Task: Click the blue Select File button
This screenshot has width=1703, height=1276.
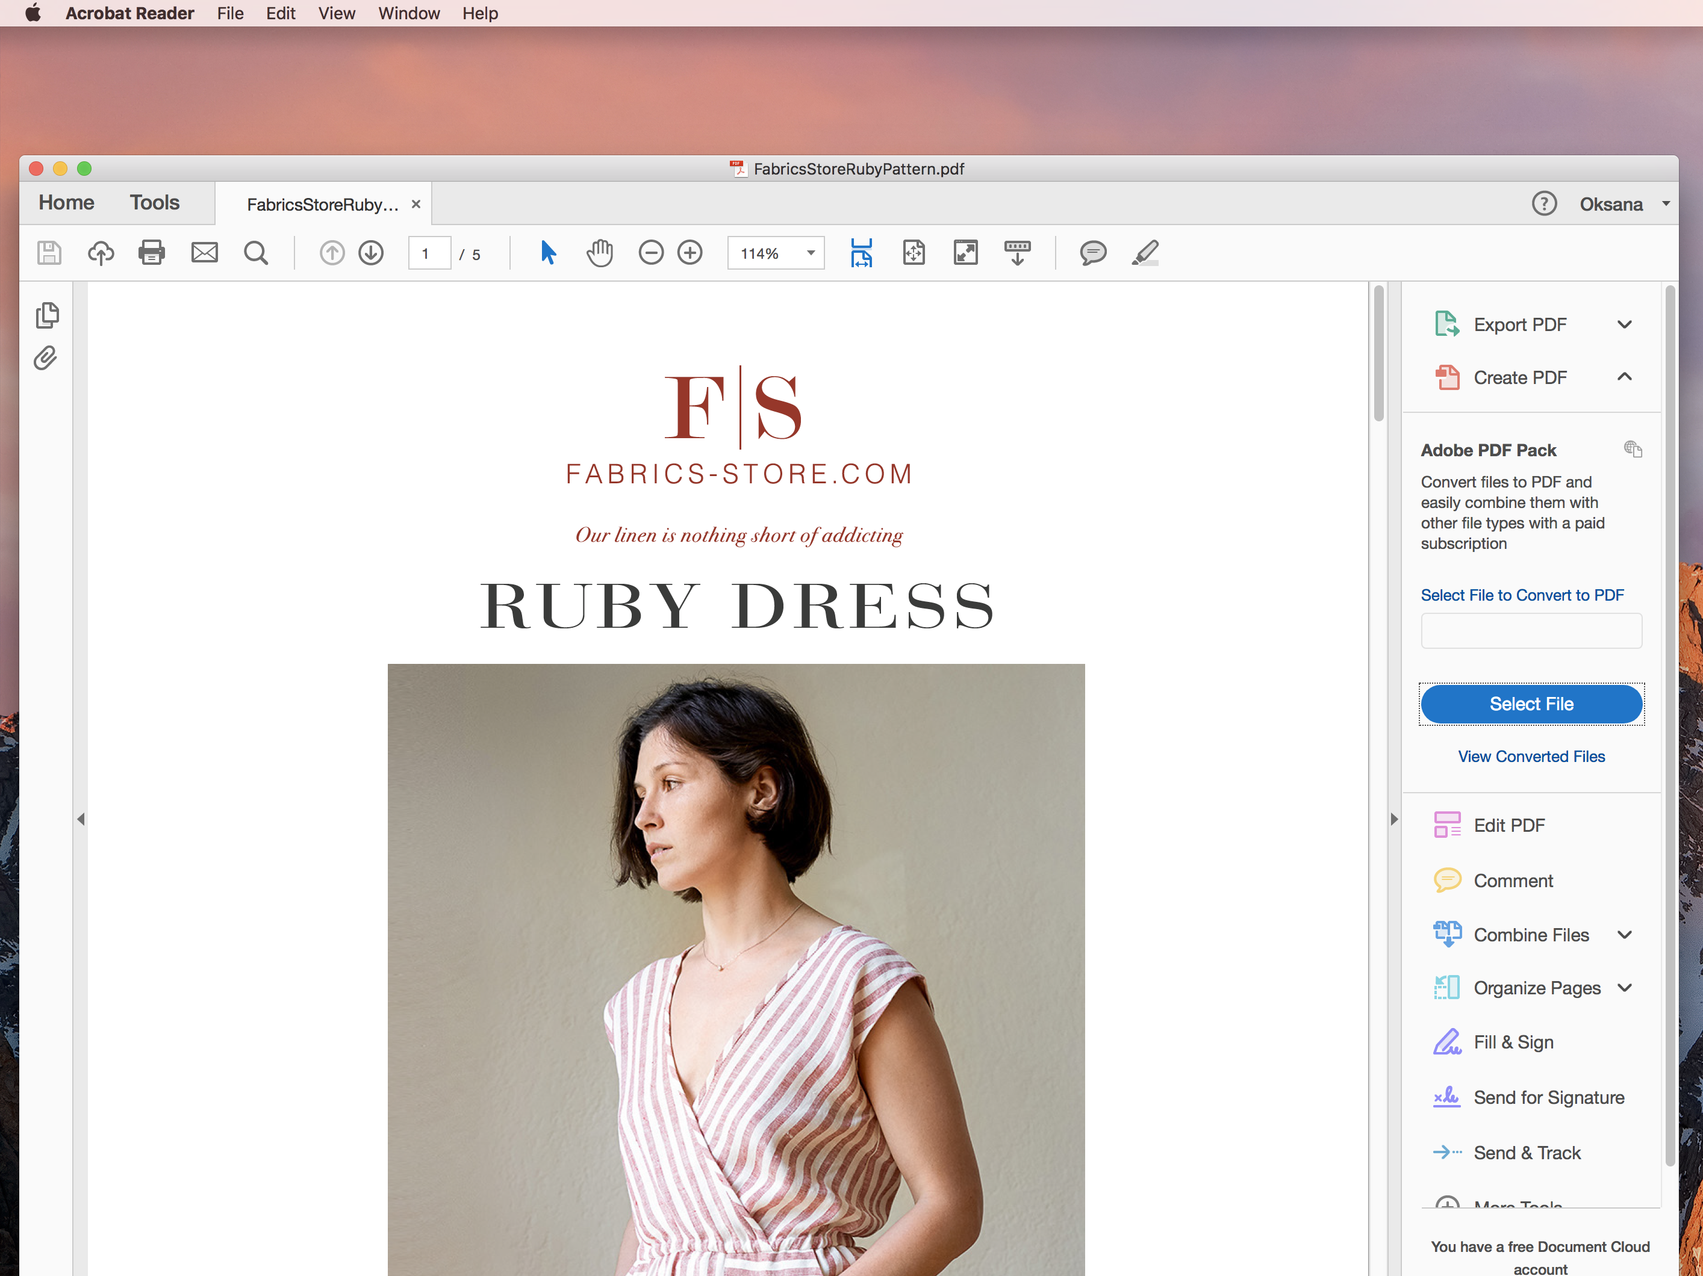Action: pos(1531,704)
